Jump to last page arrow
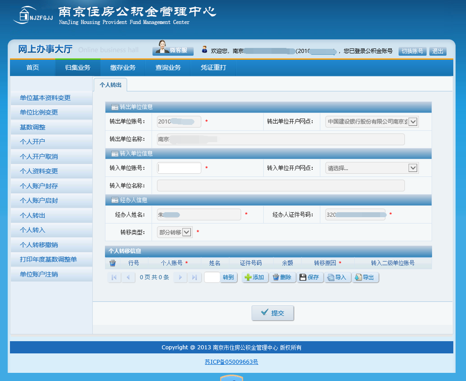The image size is (466, 381). (x=194, y=278)
